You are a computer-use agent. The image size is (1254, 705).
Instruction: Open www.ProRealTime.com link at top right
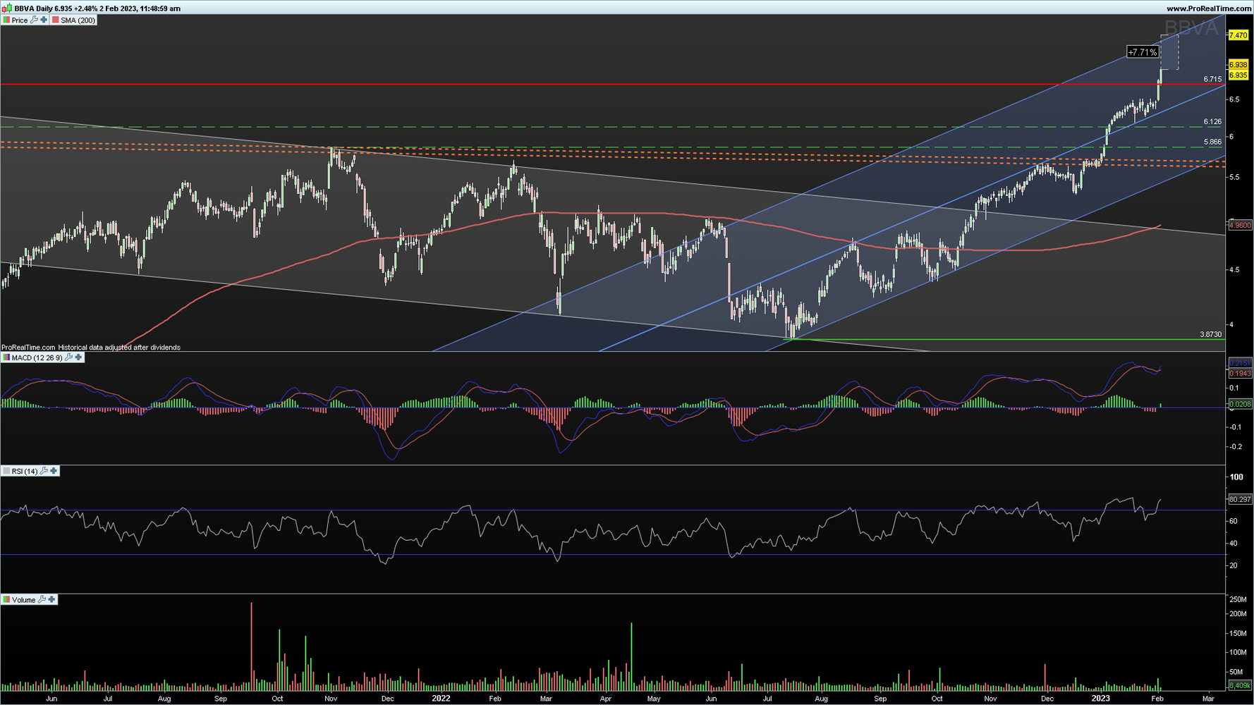(x=1209, y=8)
